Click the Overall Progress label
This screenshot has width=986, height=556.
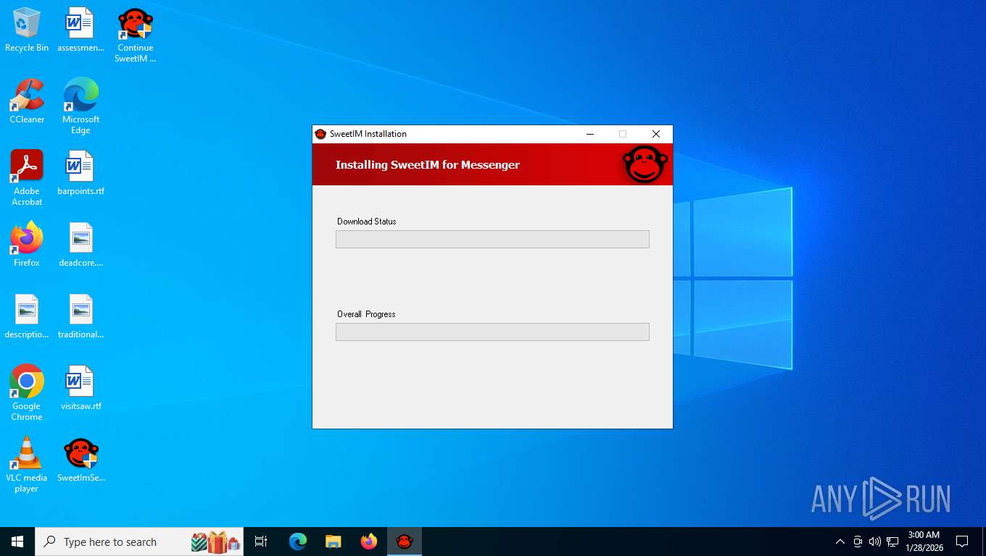click(366, 314)
